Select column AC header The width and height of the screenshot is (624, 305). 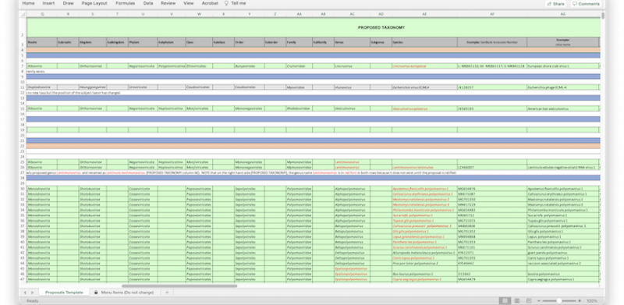[x=352, y=14]
